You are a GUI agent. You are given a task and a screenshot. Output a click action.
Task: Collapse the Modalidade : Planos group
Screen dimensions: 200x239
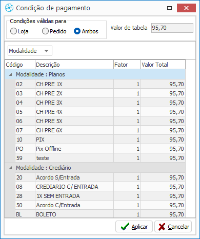coord(11,74)
